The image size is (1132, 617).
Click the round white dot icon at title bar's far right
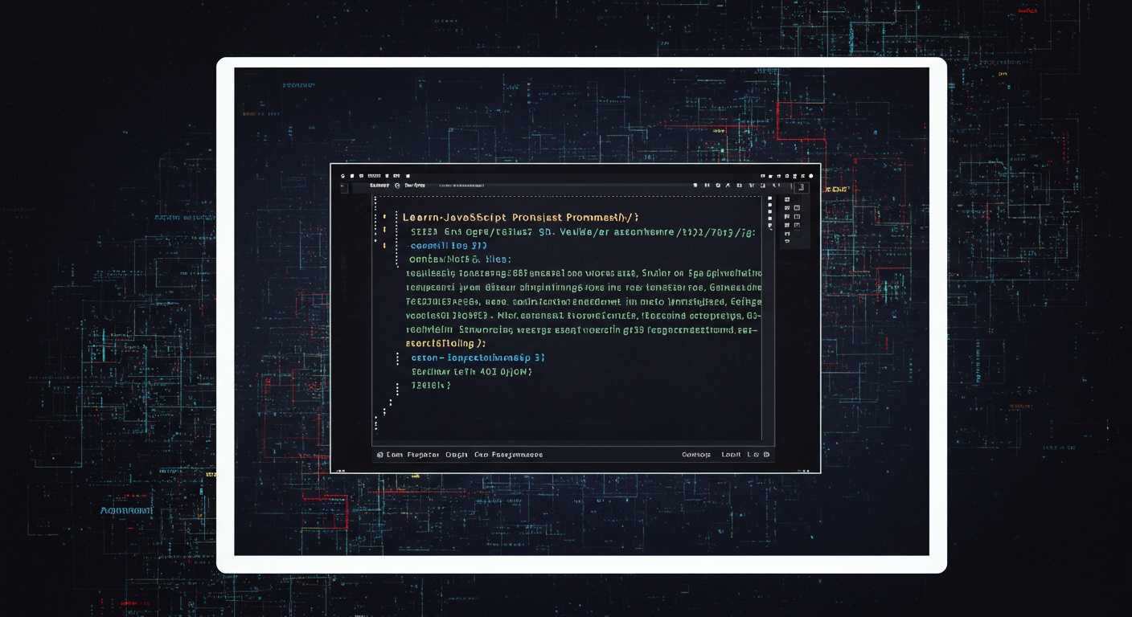810,176
